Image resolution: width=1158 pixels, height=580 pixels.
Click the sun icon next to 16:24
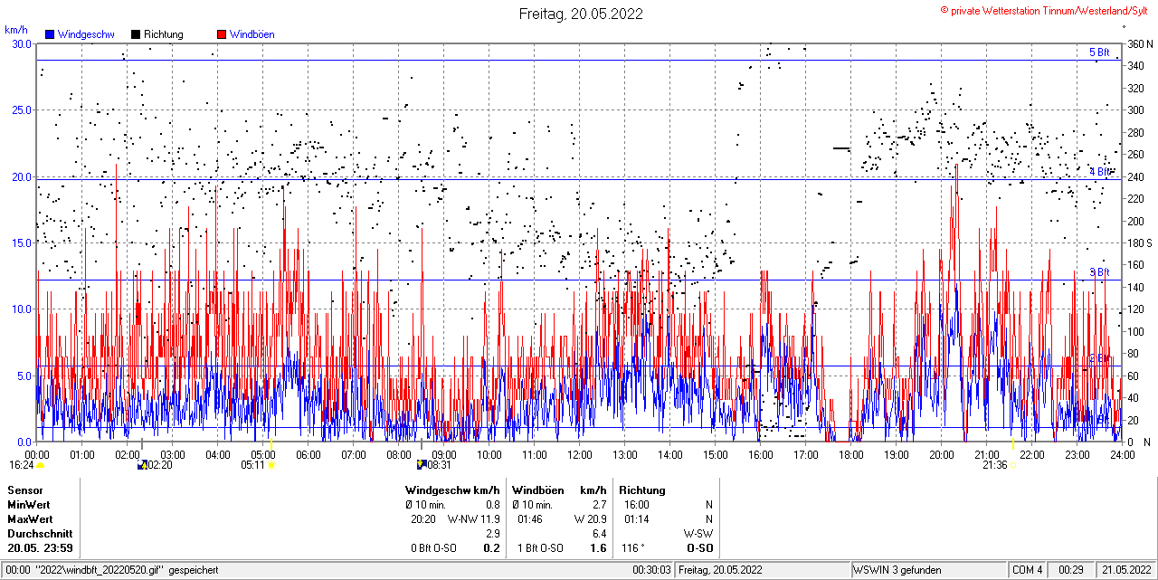coord(41,465)
